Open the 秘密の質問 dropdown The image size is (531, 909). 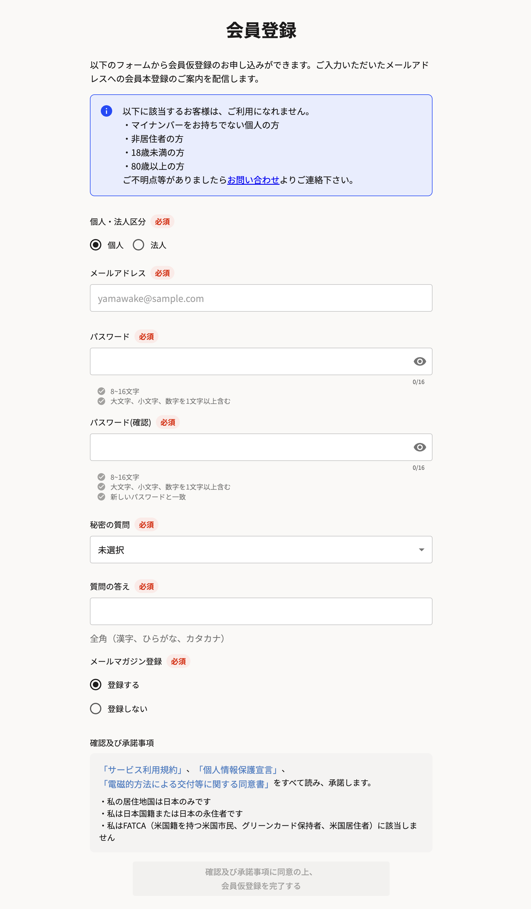pos(261,549)
